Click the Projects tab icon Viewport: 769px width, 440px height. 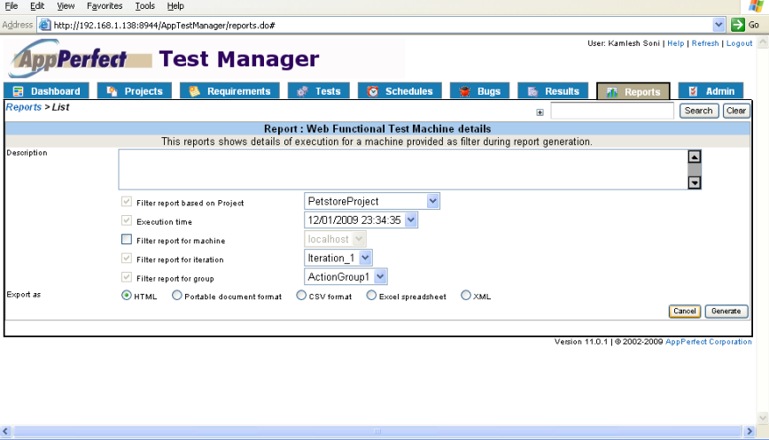pos(112,91)
